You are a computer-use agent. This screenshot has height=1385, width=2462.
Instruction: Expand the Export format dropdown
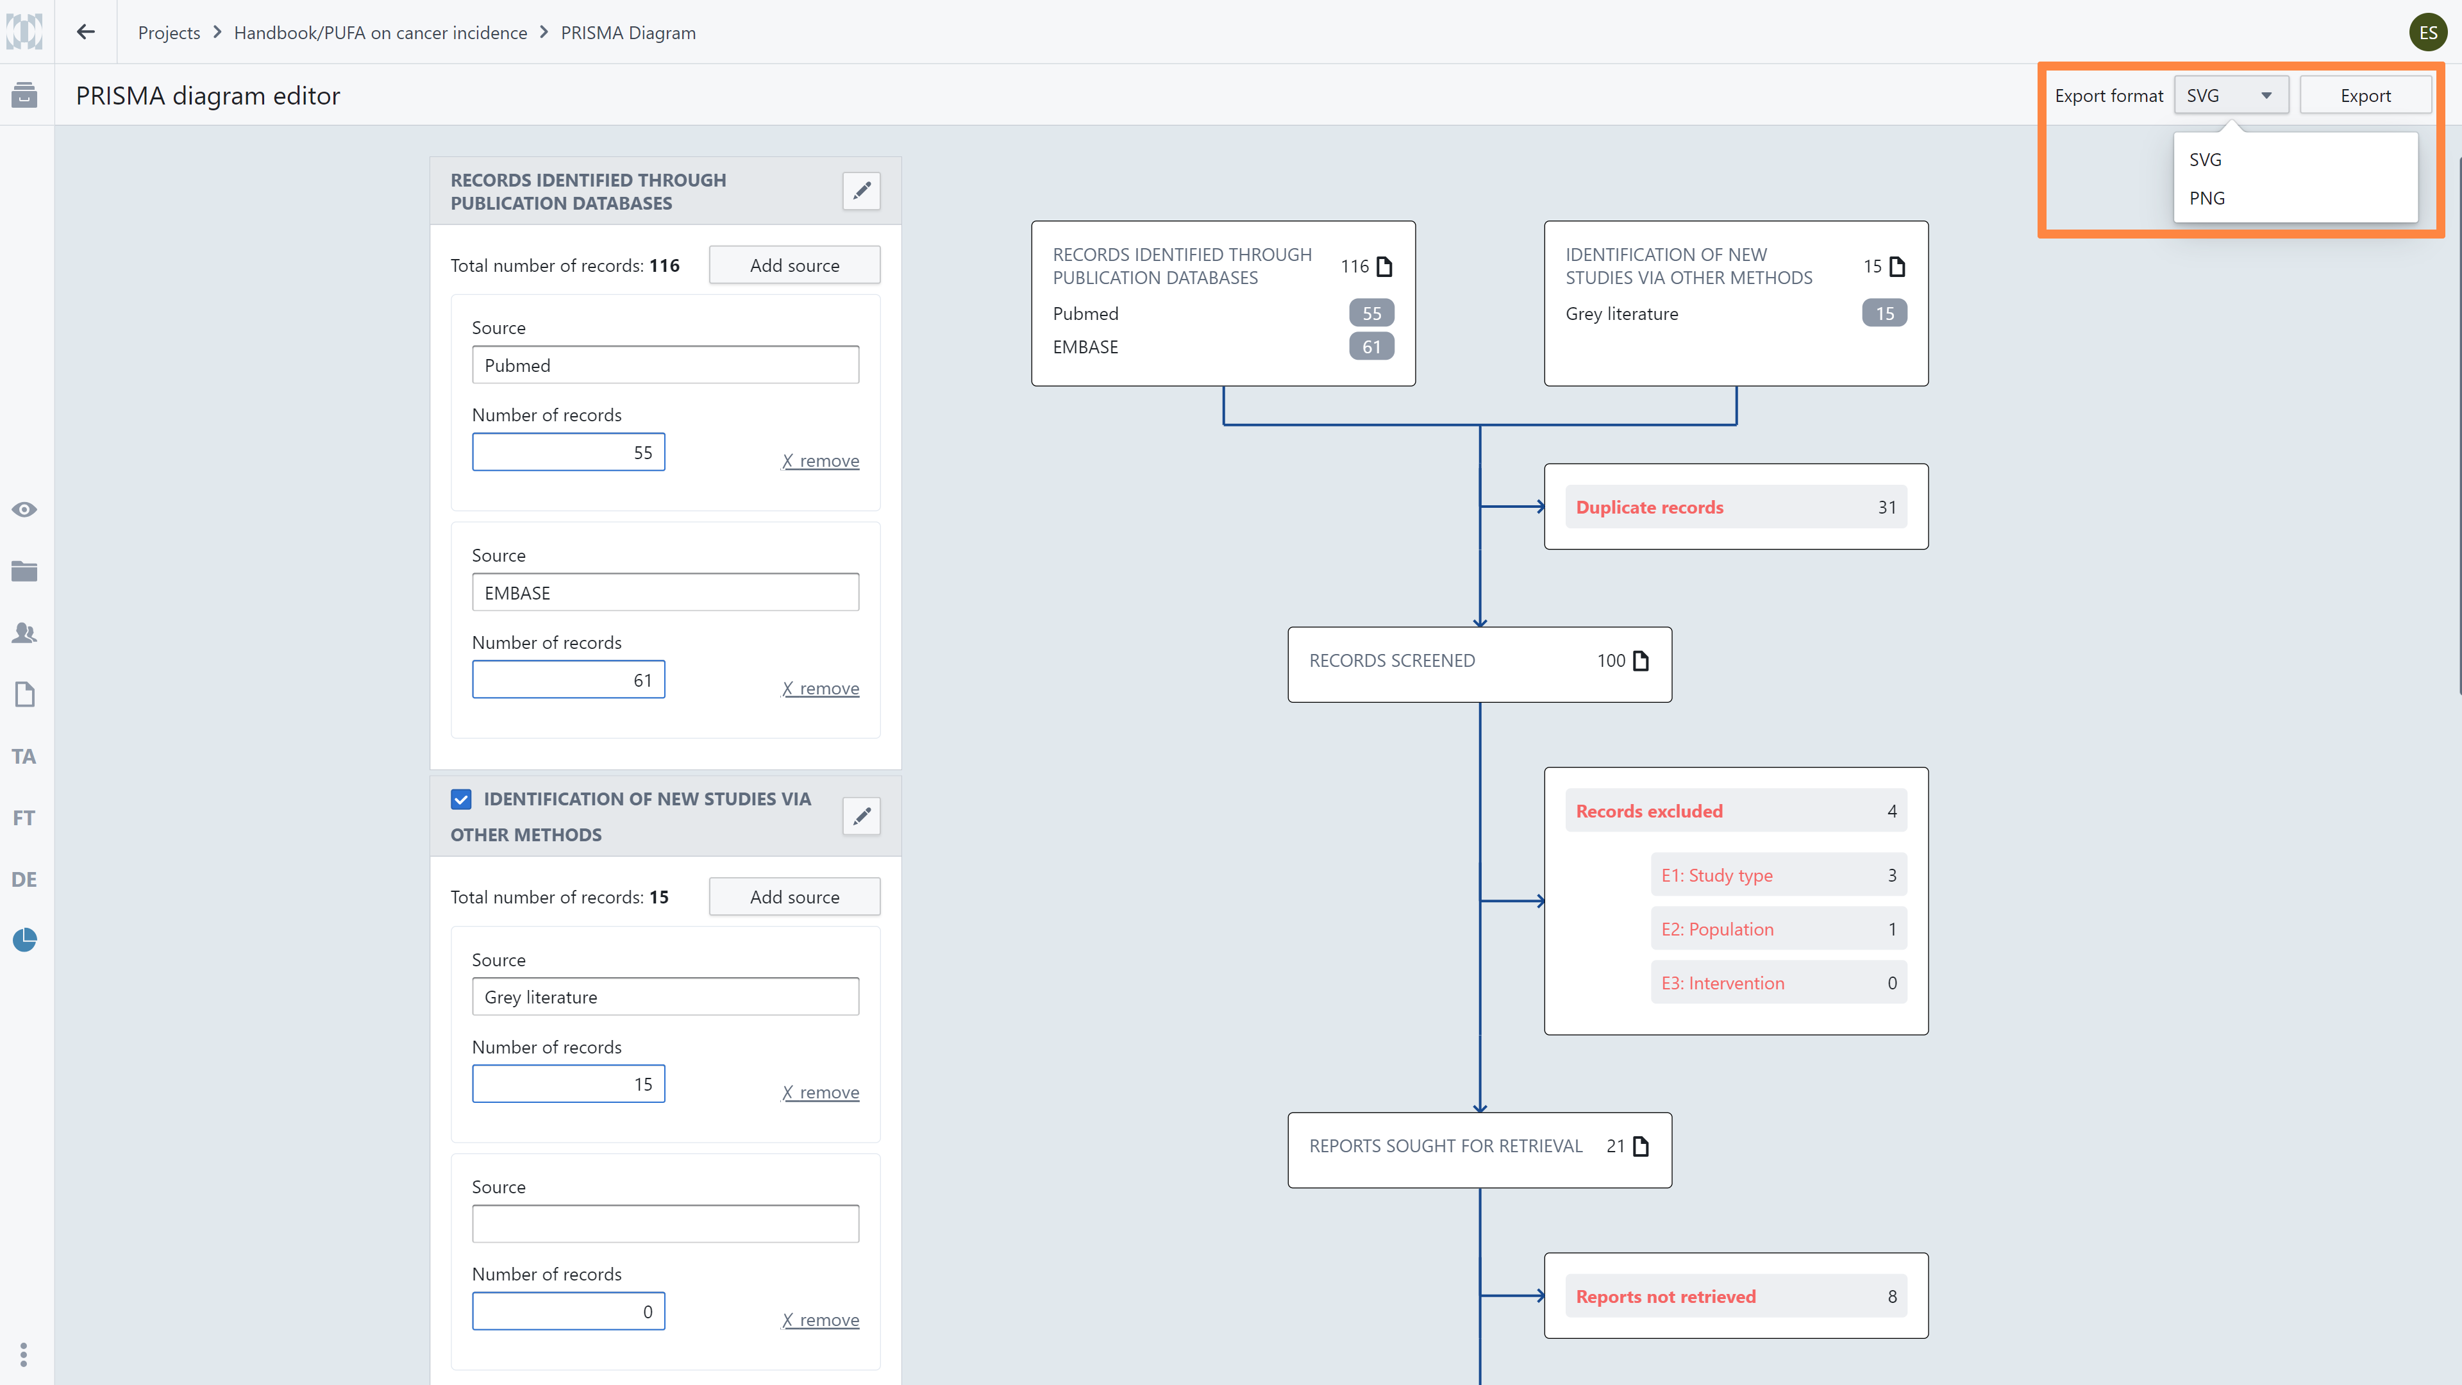[x=2231, y=96]
